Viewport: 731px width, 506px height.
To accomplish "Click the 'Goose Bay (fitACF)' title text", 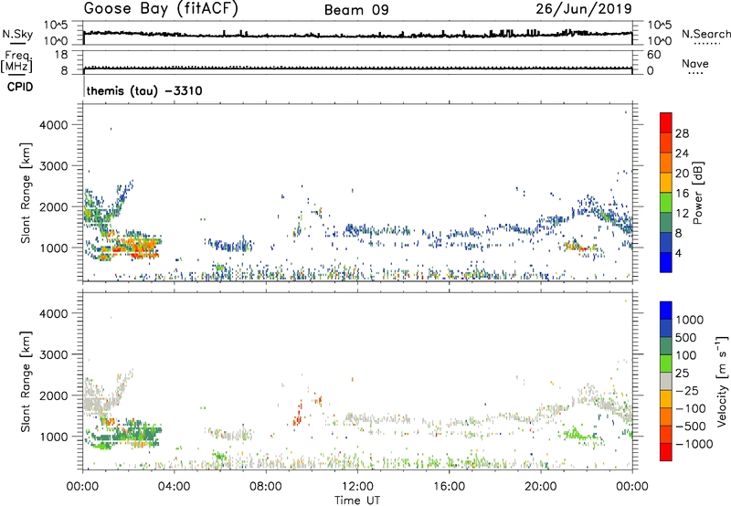I will click(161, 9).
